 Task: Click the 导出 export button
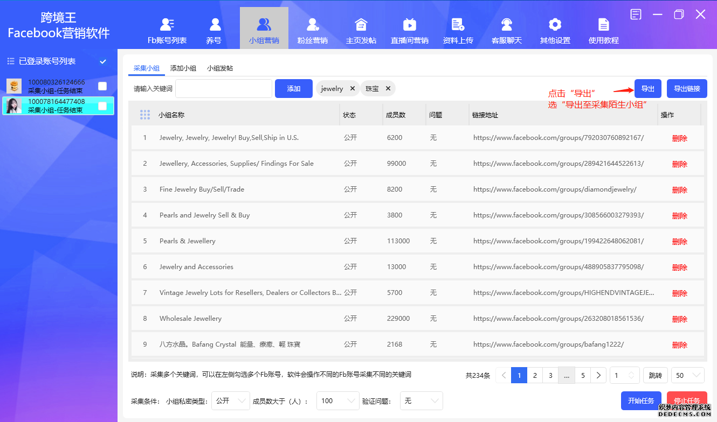tap(647, 88)
